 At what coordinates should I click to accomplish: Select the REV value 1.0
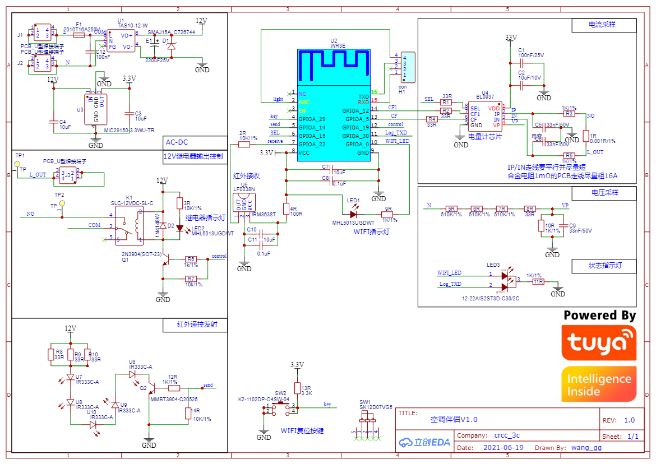click(x=629, y=420)
